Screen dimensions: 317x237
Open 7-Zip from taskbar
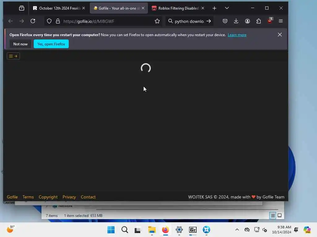193,230
